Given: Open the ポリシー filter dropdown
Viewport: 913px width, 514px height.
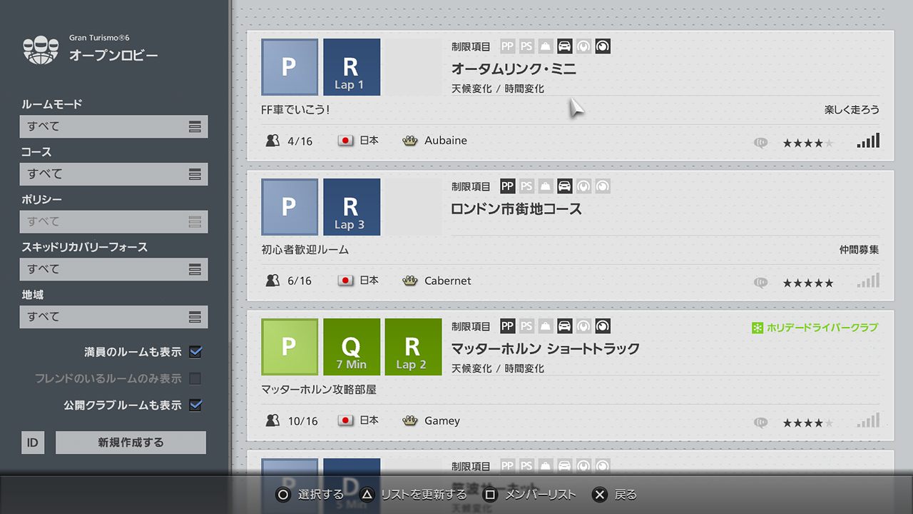Looking at the screenshot, I should (114, 221).
